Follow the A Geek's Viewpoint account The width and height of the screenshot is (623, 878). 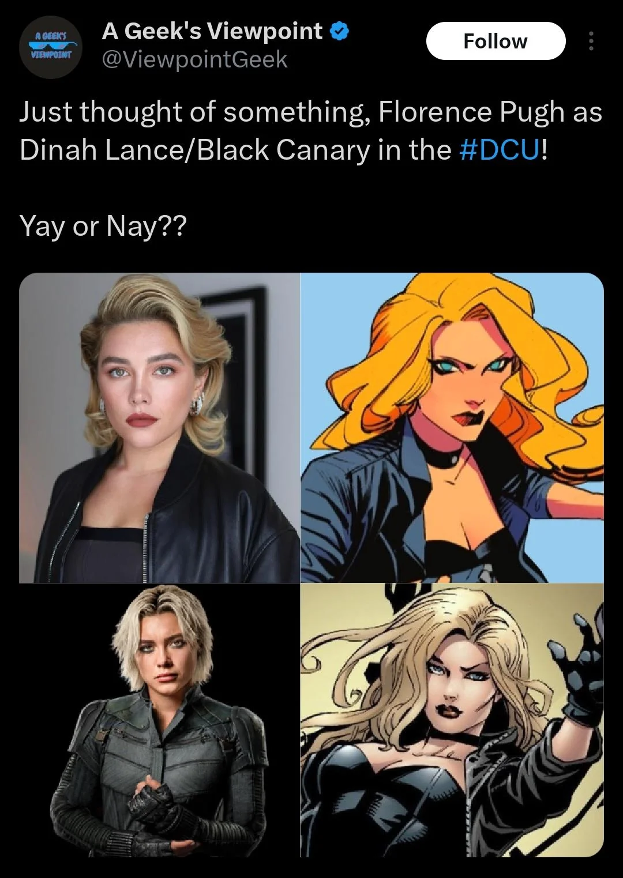pyautogui.click(x=496, y=41)
